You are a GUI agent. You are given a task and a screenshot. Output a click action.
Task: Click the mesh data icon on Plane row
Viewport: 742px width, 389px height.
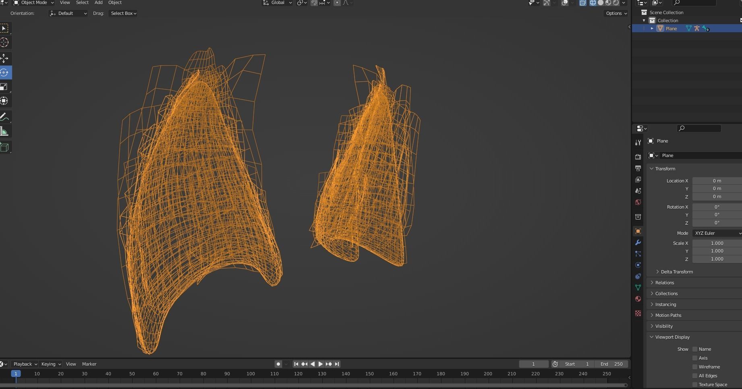688,28
